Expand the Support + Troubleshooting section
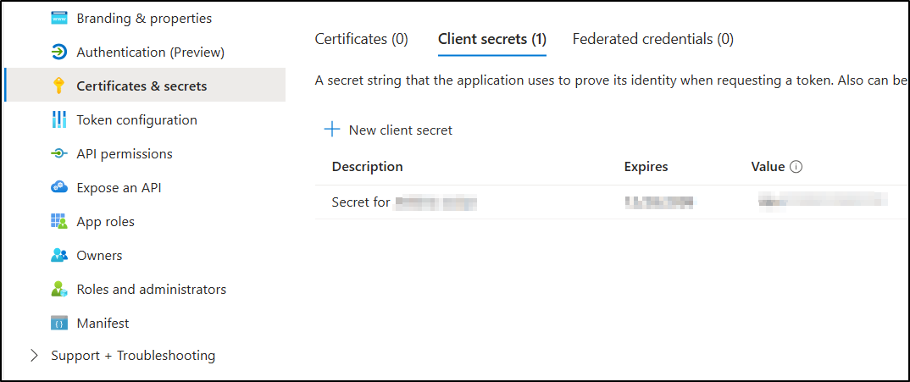910x382 pixels. [x=35, y=356]
